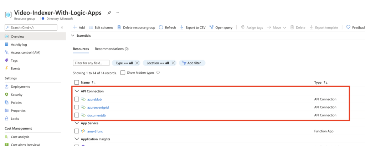Click the Open query icon
Image resolution: width=365 pixels, height=146 pixels.
click(211, 27)
